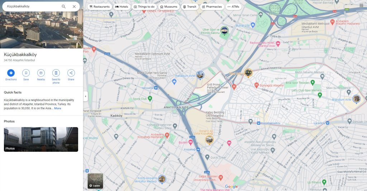Select İnal Aydınoğlu Kültür Merkezi marker
The width and height of the screenshot is (367, 191).
pyautogui.click(x=273, y=150)
